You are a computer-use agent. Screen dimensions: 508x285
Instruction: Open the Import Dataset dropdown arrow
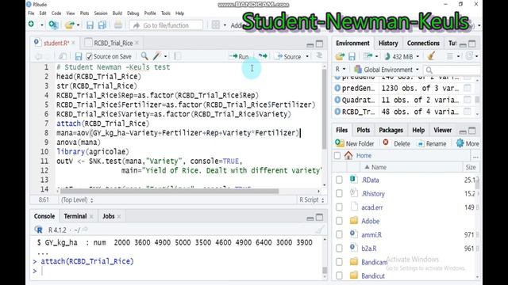click(x=376, y=56)
